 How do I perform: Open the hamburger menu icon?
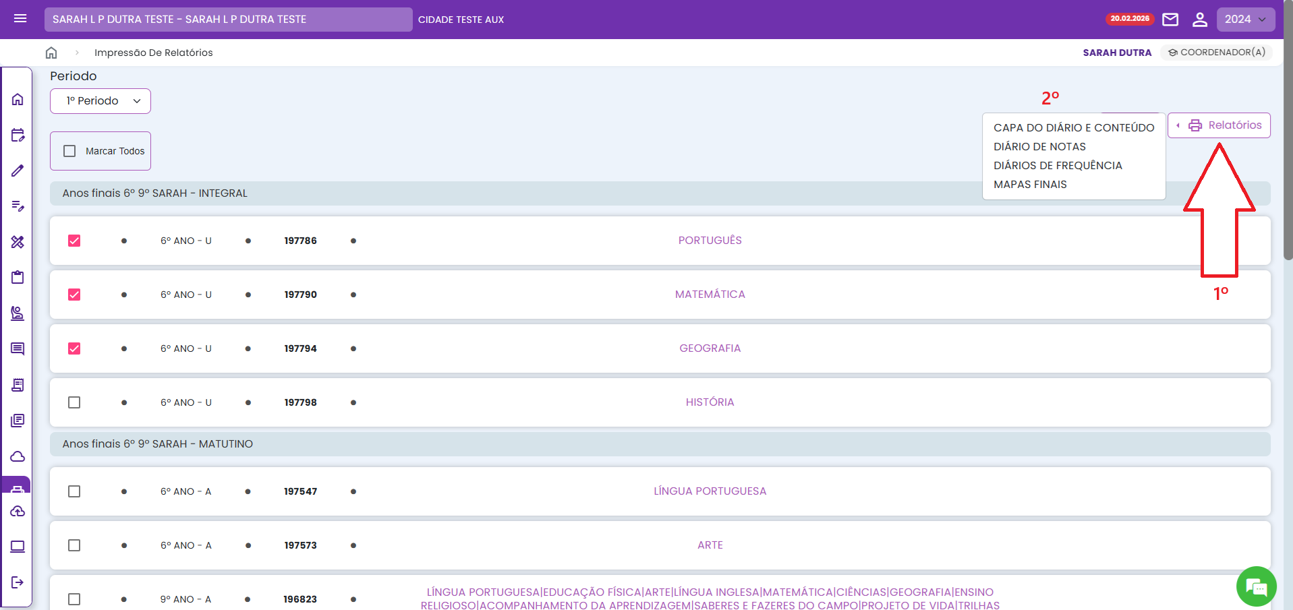tap(20, 19)
